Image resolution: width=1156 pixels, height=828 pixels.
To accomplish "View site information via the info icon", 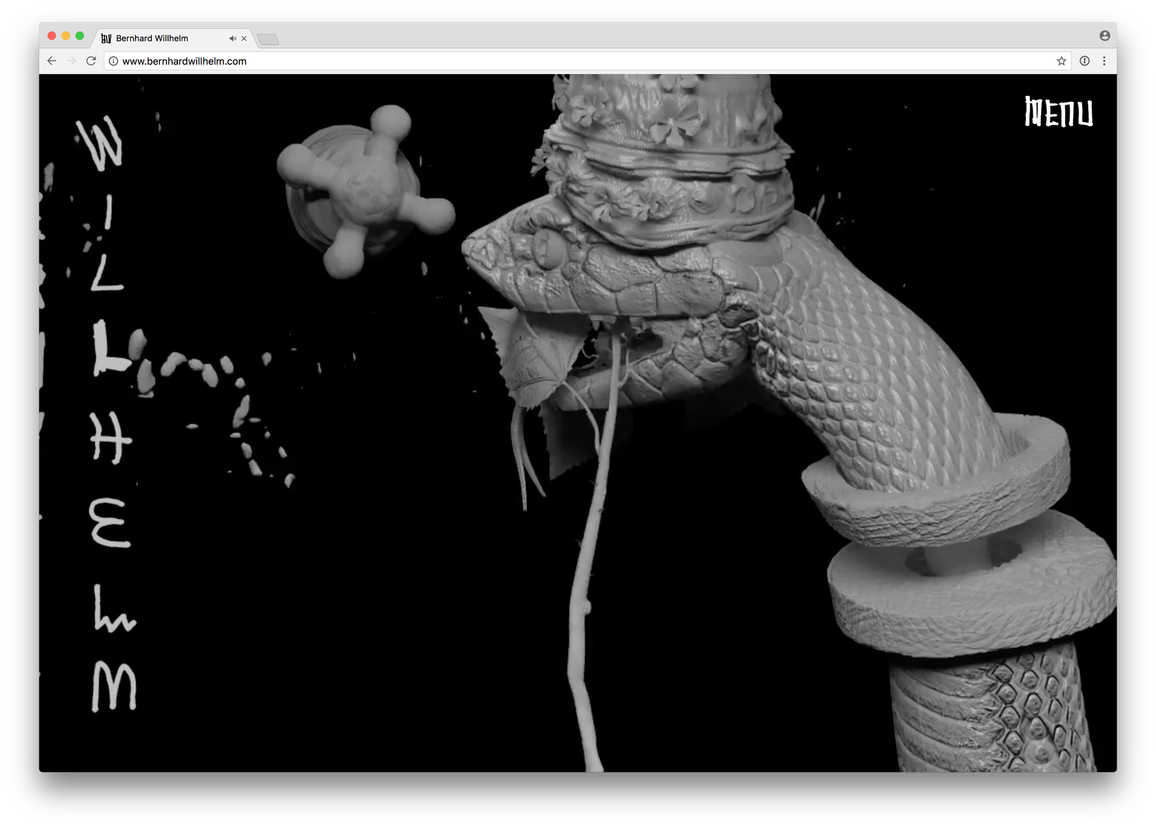I will tap(113, 61).
